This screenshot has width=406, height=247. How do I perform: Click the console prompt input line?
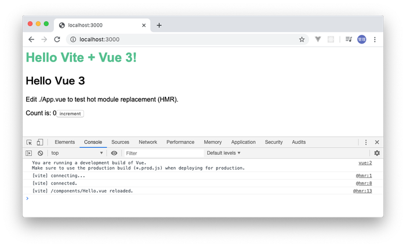203,198
